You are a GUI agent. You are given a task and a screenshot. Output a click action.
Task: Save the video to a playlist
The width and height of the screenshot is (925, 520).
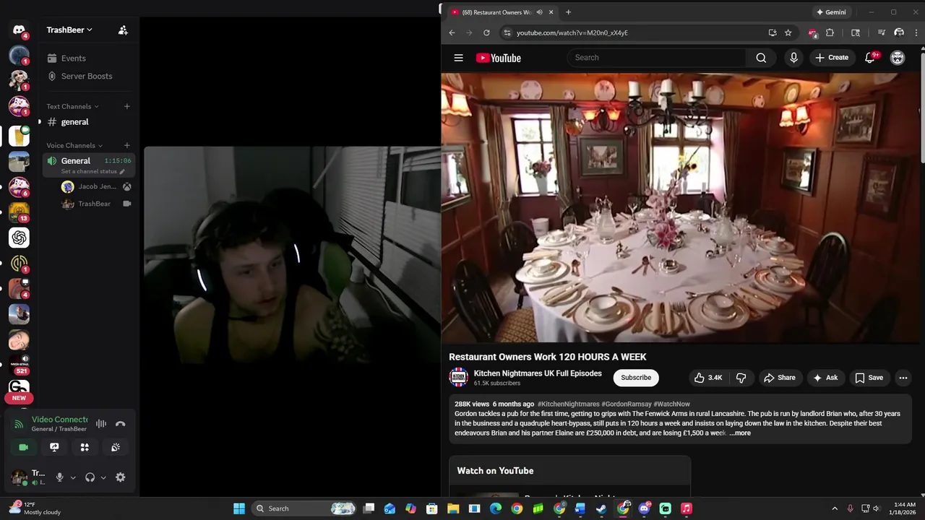(x=869, y=378)
